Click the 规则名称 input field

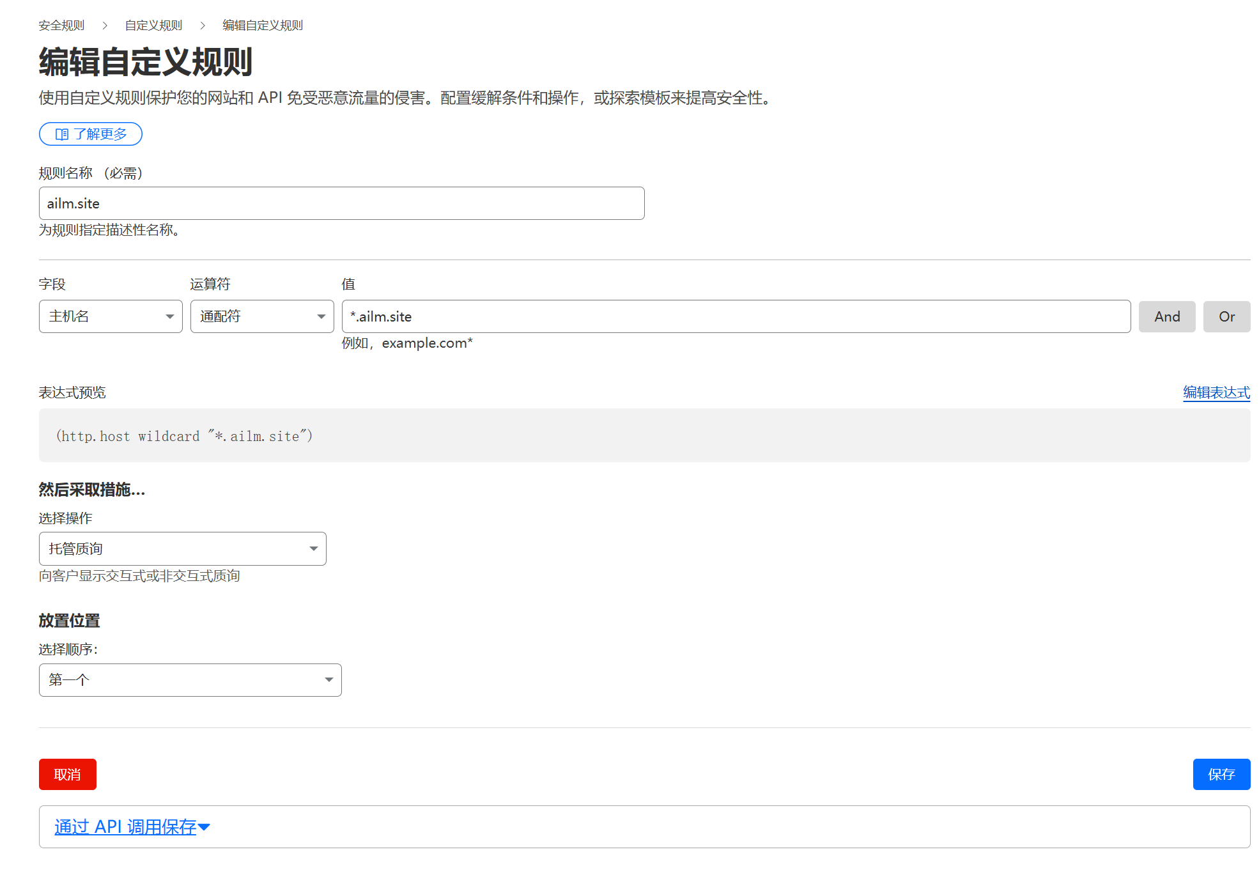point(342,203)
